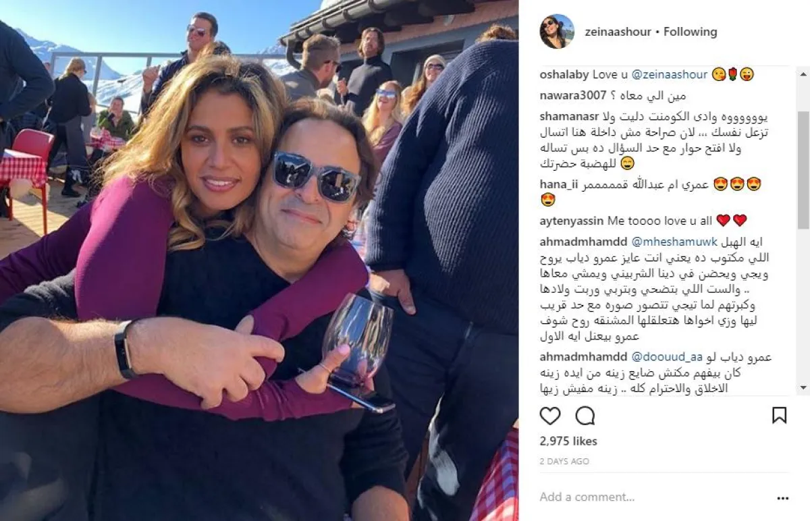Viewport: 810px width, 521px height.
Task: Click scrollbar down arrow in comments
Action: pos(803,387)
